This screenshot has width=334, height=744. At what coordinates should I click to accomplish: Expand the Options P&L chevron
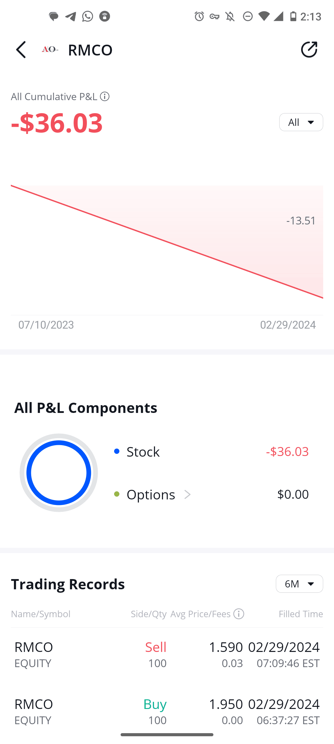187,494
